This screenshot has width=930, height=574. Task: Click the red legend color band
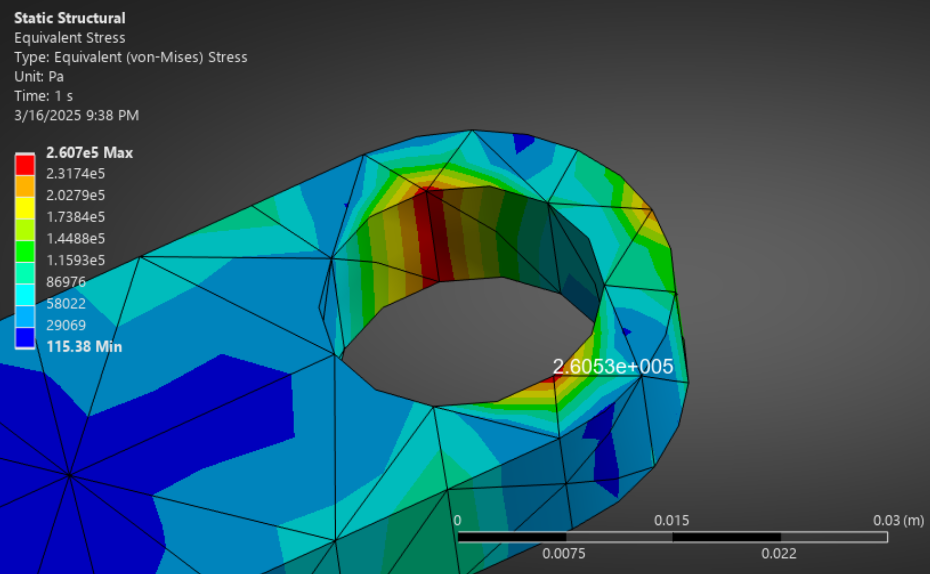[x=25, y=165]
